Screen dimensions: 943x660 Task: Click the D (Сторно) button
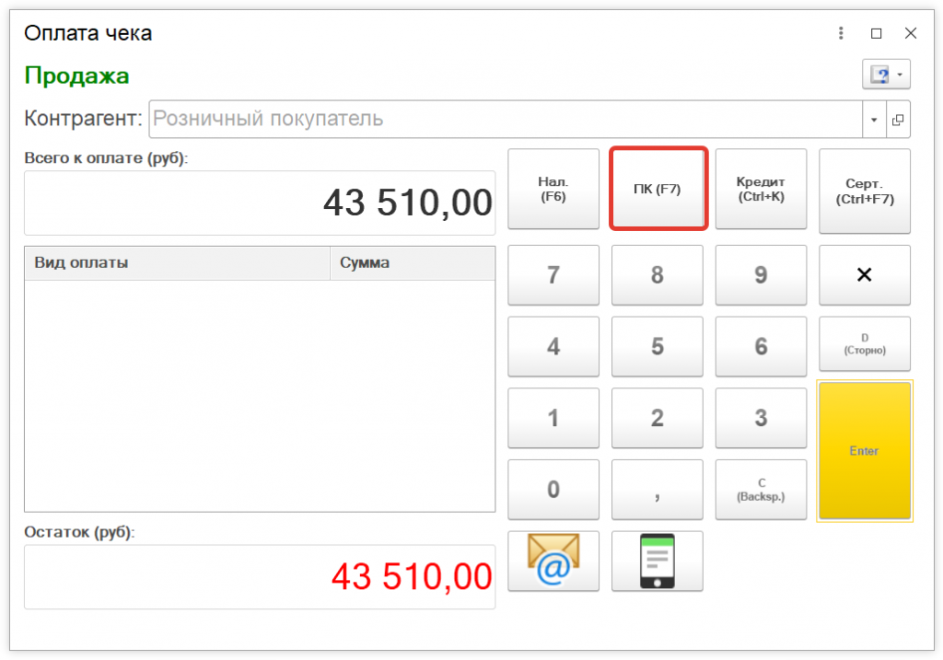[x=864, y=344]
